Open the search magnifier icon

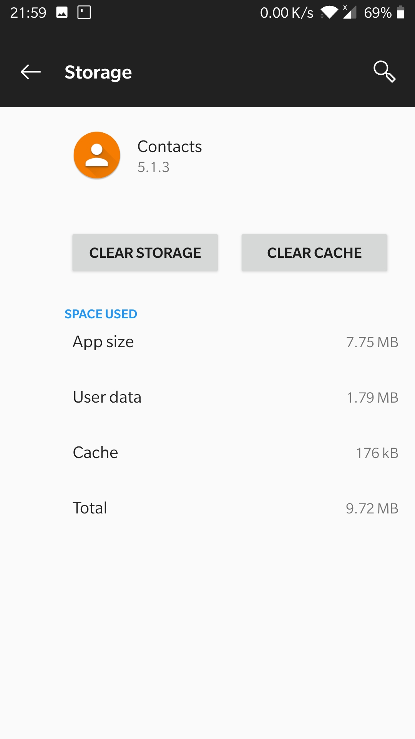tap(384, 72)
